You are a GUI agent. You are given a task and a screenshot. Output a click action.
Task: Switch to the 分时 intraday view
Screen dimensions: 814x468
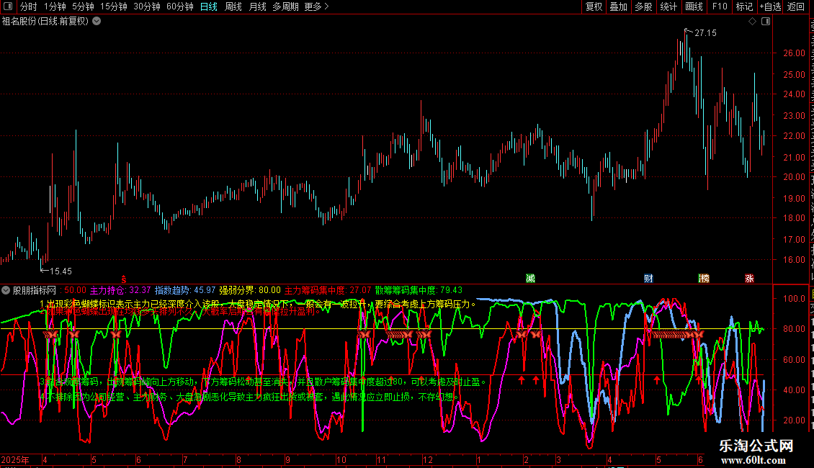[29, 6]
